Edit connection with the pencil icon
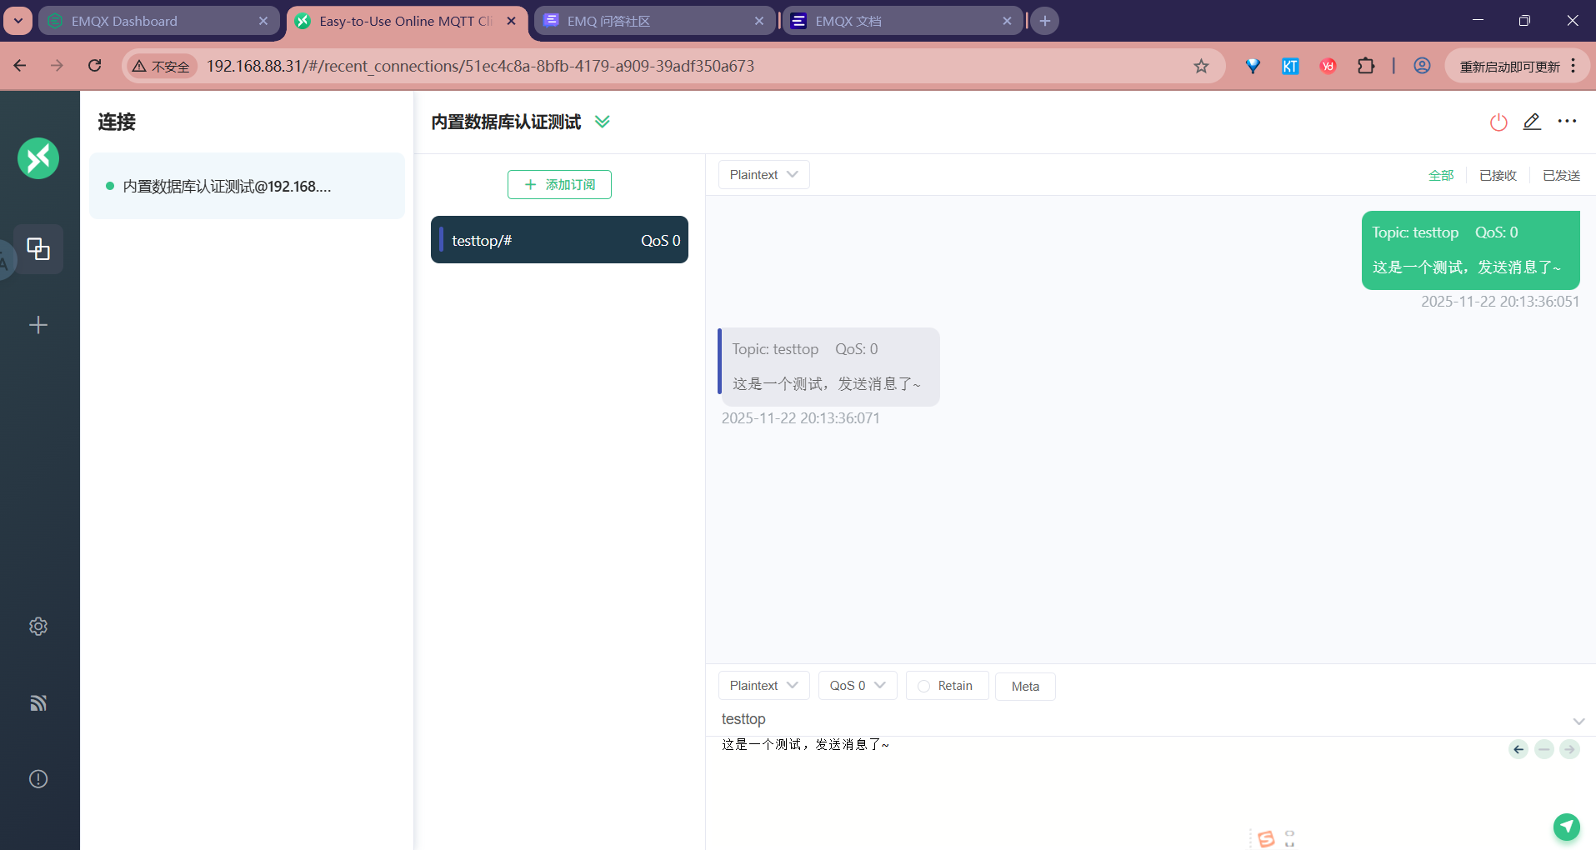 point(1532,122)
